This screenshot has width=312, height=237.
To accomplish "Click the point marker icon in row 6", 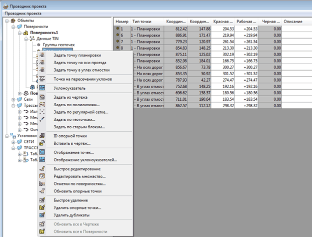I will [117, 36].
